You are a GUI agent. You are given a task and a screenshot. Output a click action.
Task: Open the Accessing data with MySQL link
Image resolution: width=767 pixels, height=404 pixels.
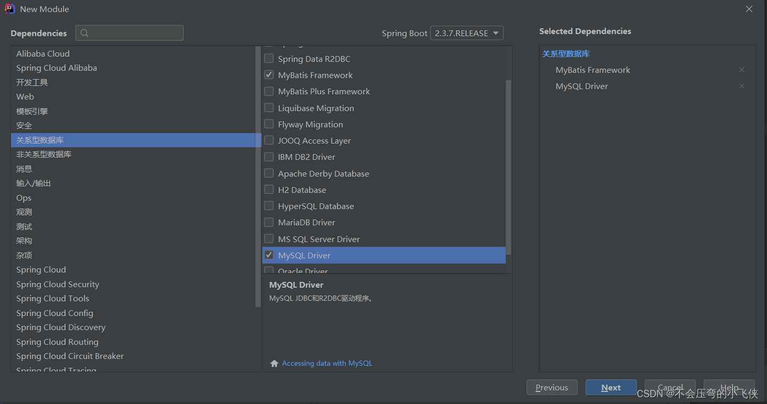[327, 363]
